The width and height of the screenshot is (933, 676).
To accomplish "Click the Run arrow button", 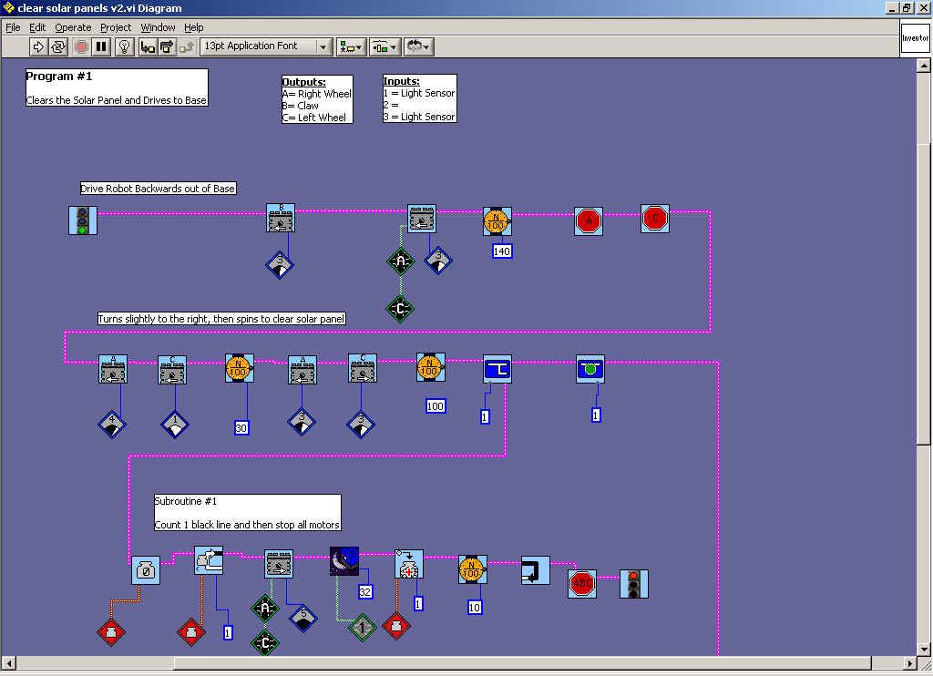I will 38,46.
